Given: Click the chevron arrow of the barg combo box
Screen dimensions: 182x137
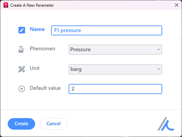Looking at the screenshot, I should tap(159, 69).
